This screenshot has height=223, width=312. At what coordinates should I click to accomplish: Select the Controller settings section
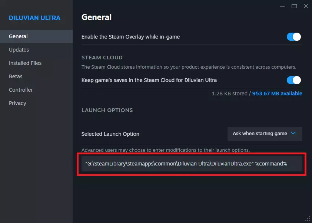coord(21,90)
